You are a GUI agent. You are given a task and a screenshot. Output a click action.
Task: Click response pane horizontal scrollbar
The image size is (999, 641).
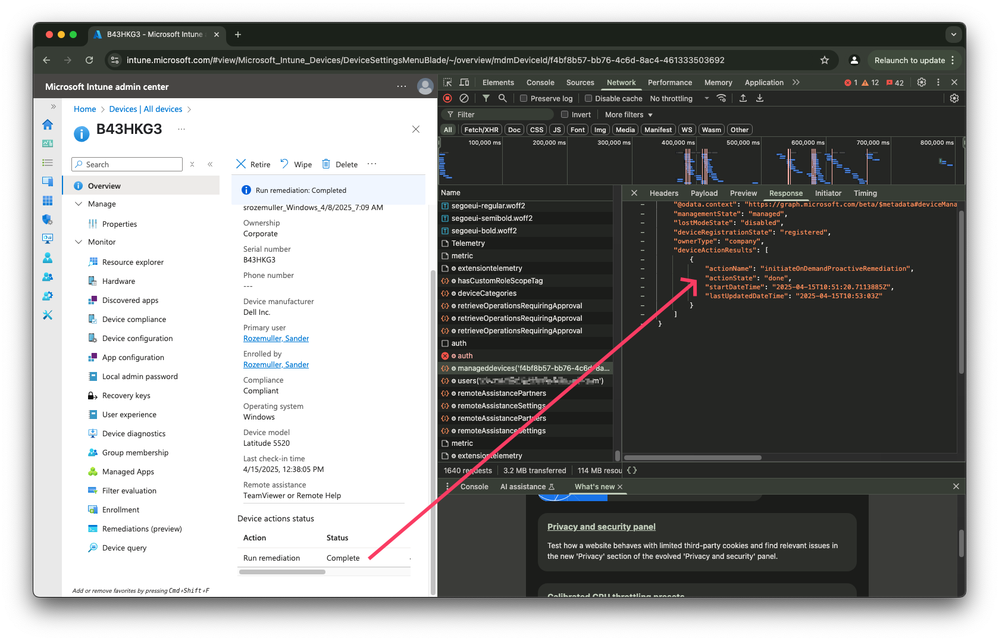point(693,458)
